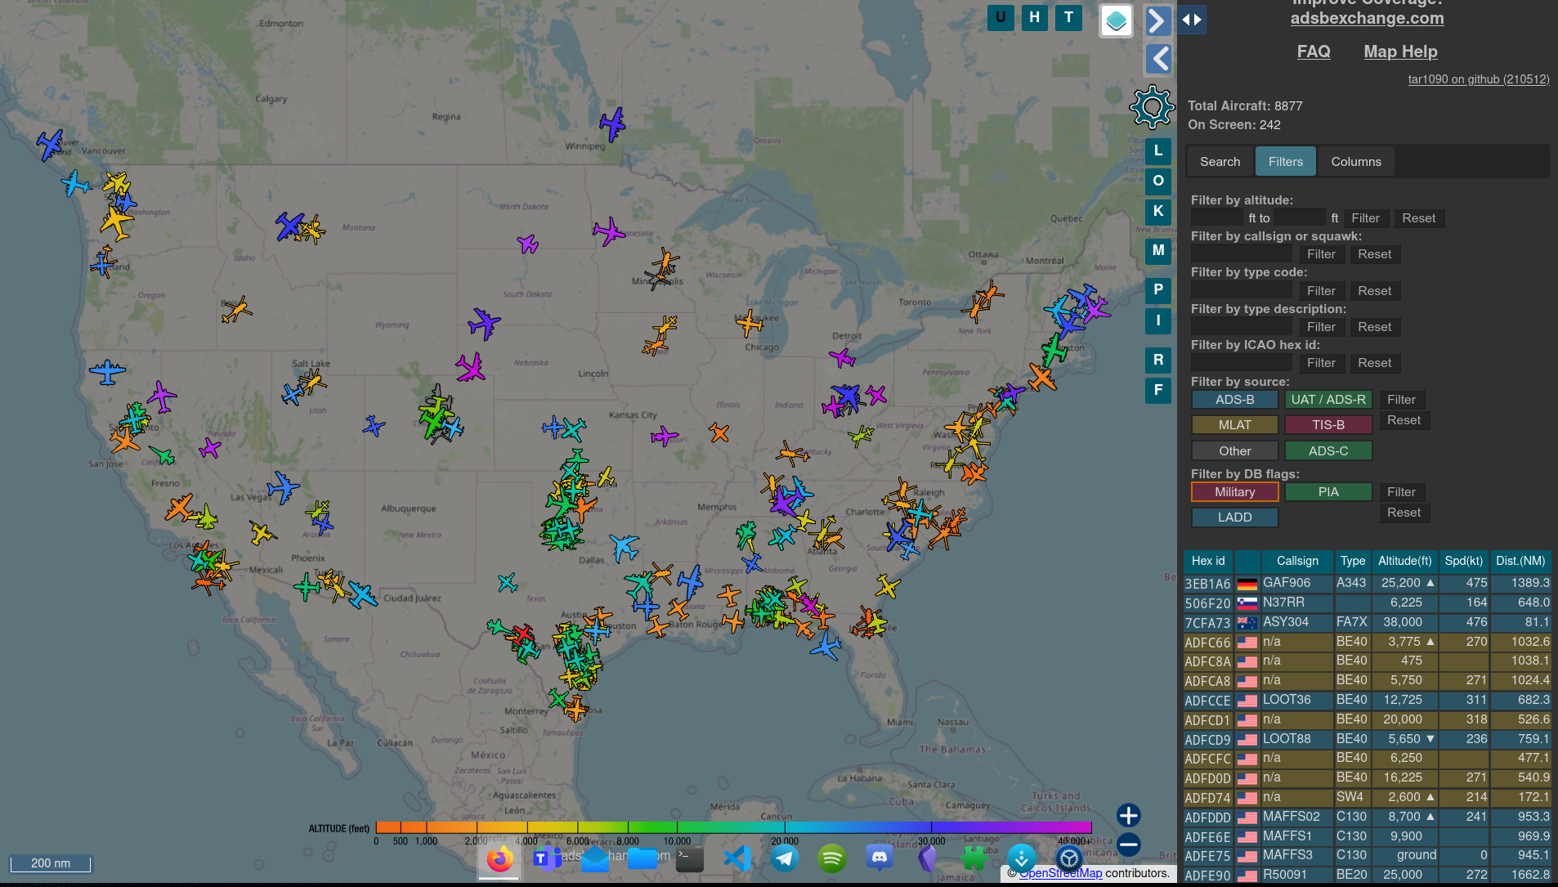Reset the DB flags filter
This screenshot has height=887, width=1558.
coord(1404,513)
